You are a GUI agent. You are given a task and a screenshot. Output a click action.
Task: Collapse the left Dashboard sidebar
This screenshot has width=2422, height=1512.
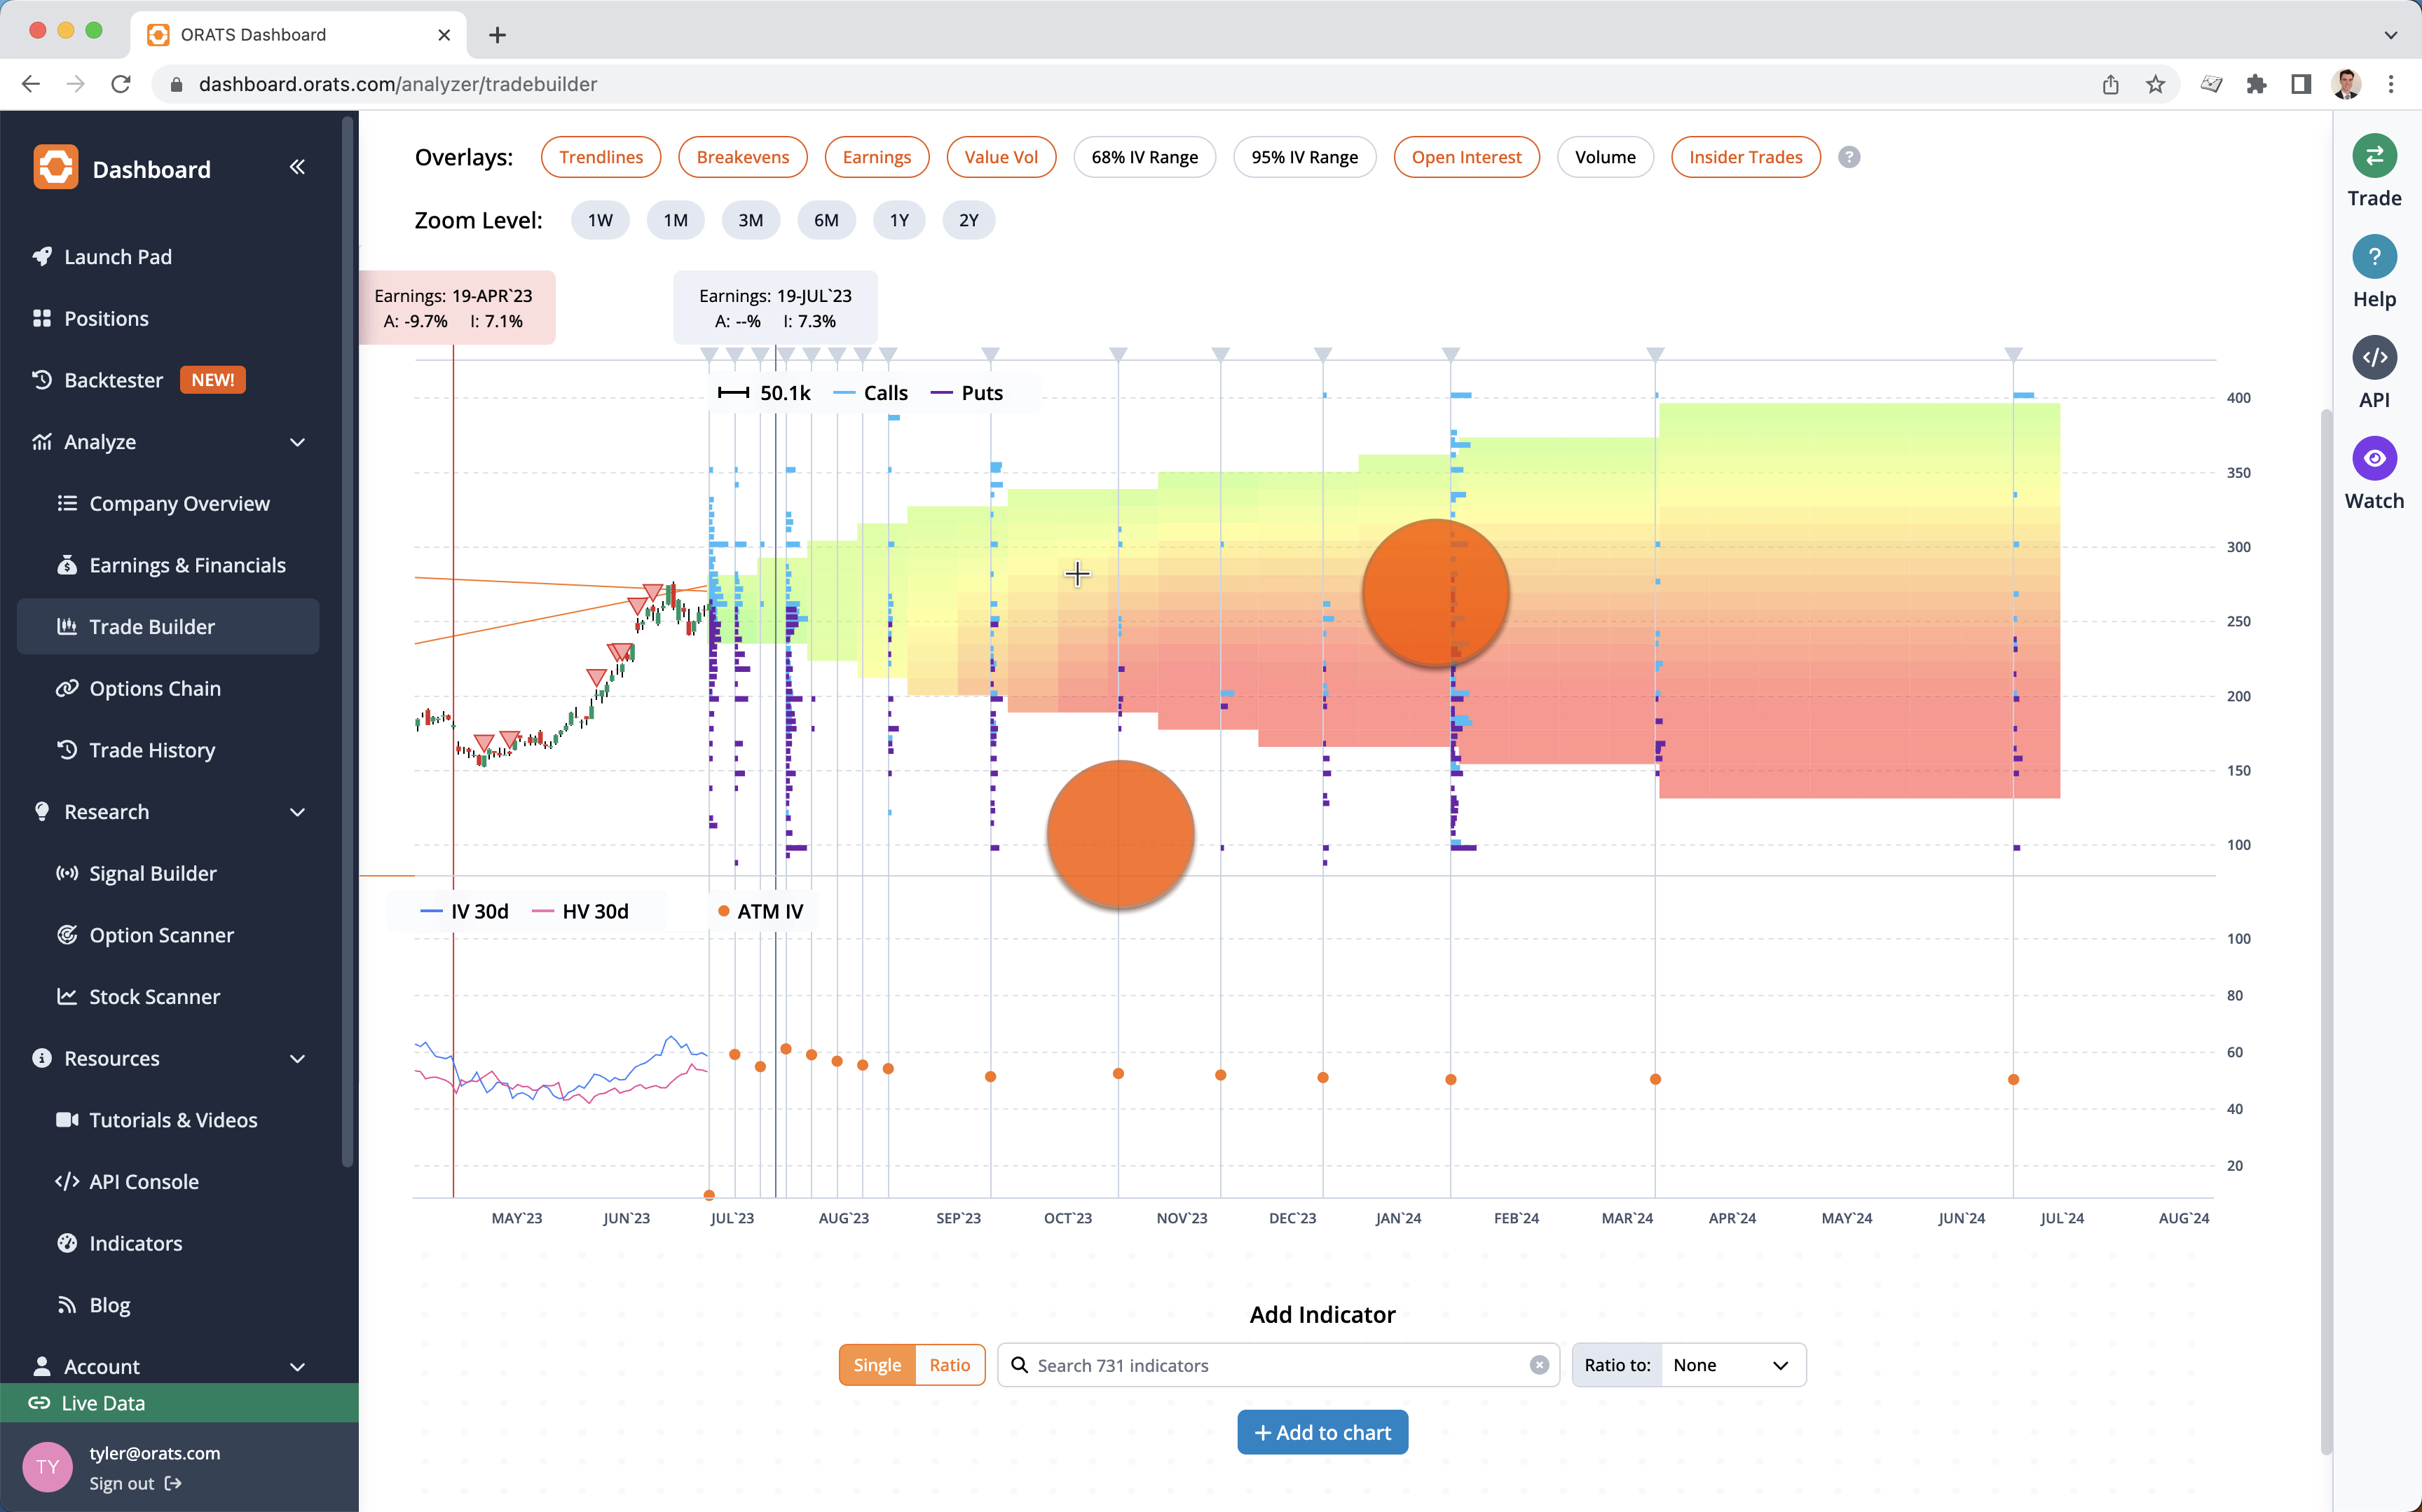pos(297,167)
